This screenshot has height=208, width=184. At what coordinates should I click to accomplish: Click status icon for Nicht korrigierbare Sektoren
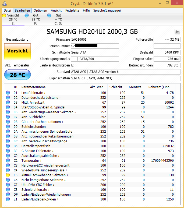pyautogui.click(x=8, y=180)
